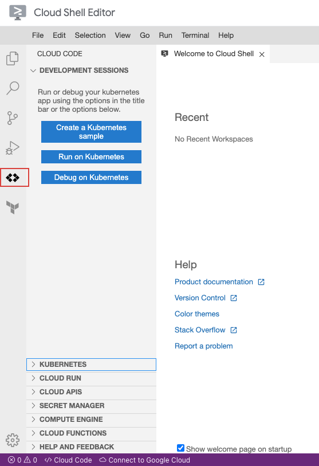
Task: Click Cloud Code status bar item
Action: click(x=68, y=460)
